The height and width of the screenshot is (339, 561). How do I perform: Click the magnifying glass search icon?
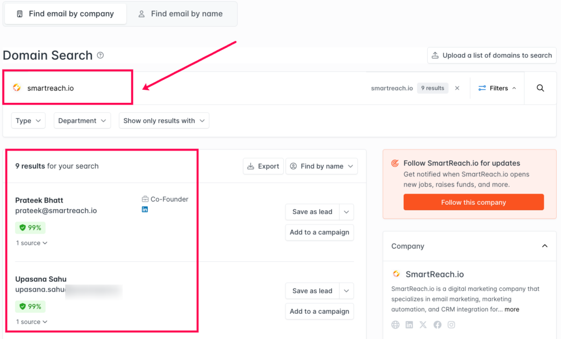540,88
